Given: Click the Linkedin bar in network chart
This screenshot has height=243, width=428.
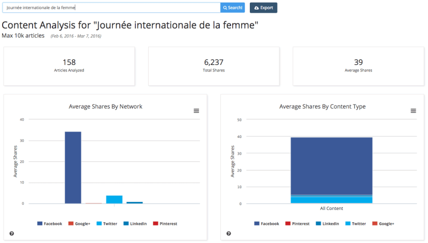Looking at the screenshot, I should [x=135, y=203].
